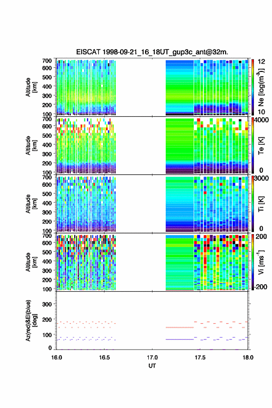The height and width of the screenshot is (408, 272).
Task: Click the Az(red)&El(blue) axis label
Action: coord(31,320)
